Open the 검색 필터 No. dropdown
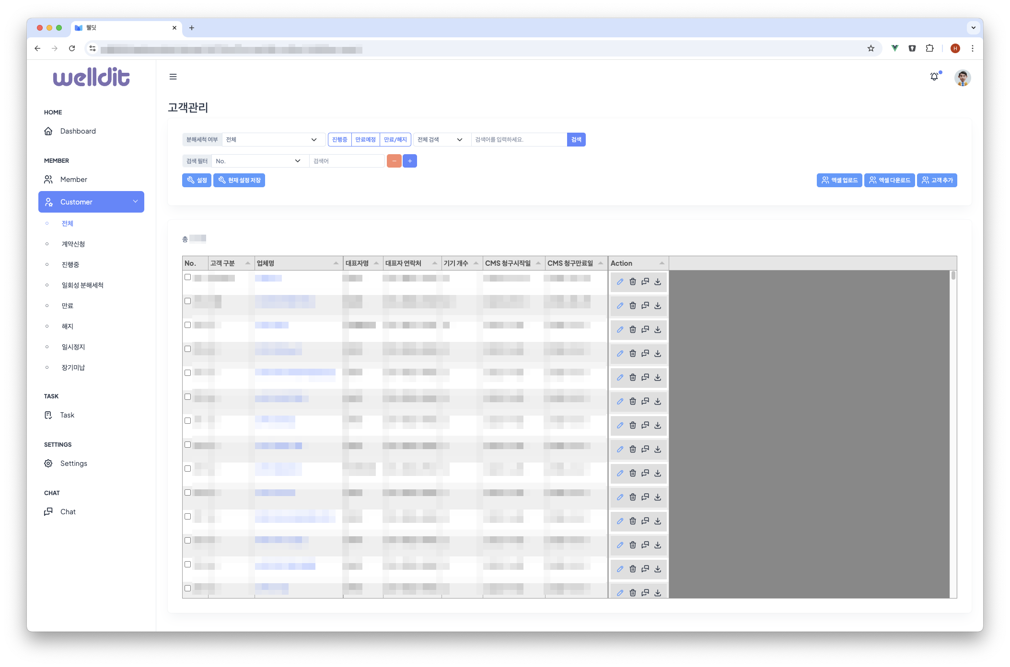The image size is (1010, 667). 260,161
